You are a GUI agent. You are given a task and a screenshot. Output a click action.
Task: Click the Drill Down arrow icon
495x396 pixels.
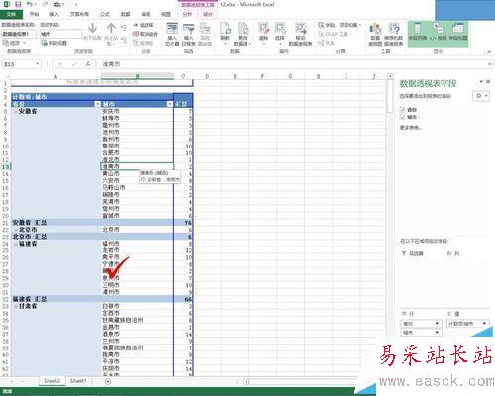coord(92,28)
